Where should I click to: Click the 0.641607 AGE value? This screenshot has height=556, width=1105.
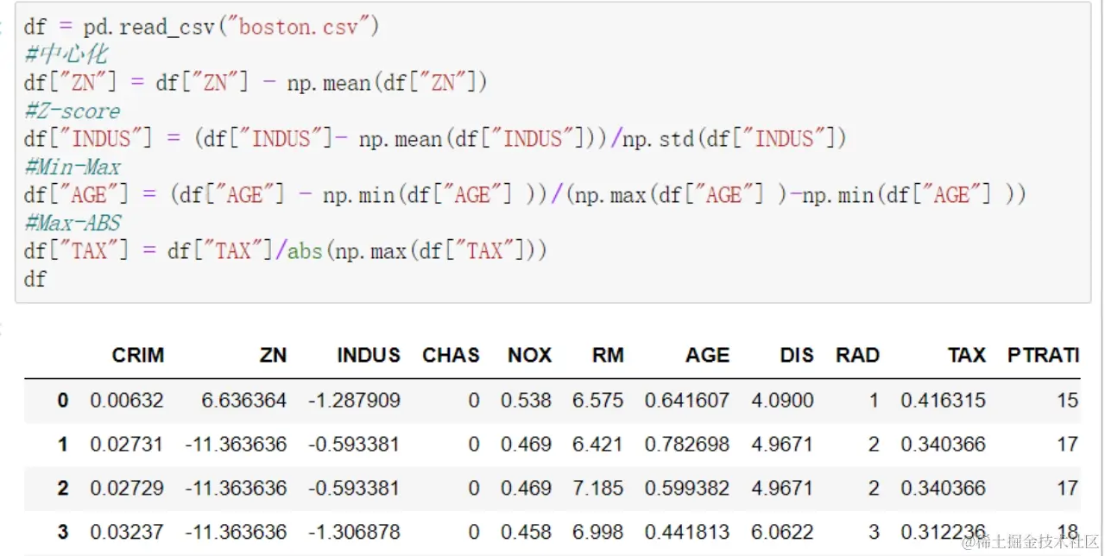coord(686,401)
